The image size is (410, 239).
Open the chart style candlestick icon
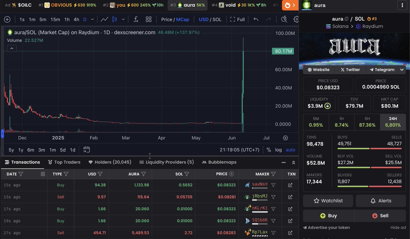[114, 19]
